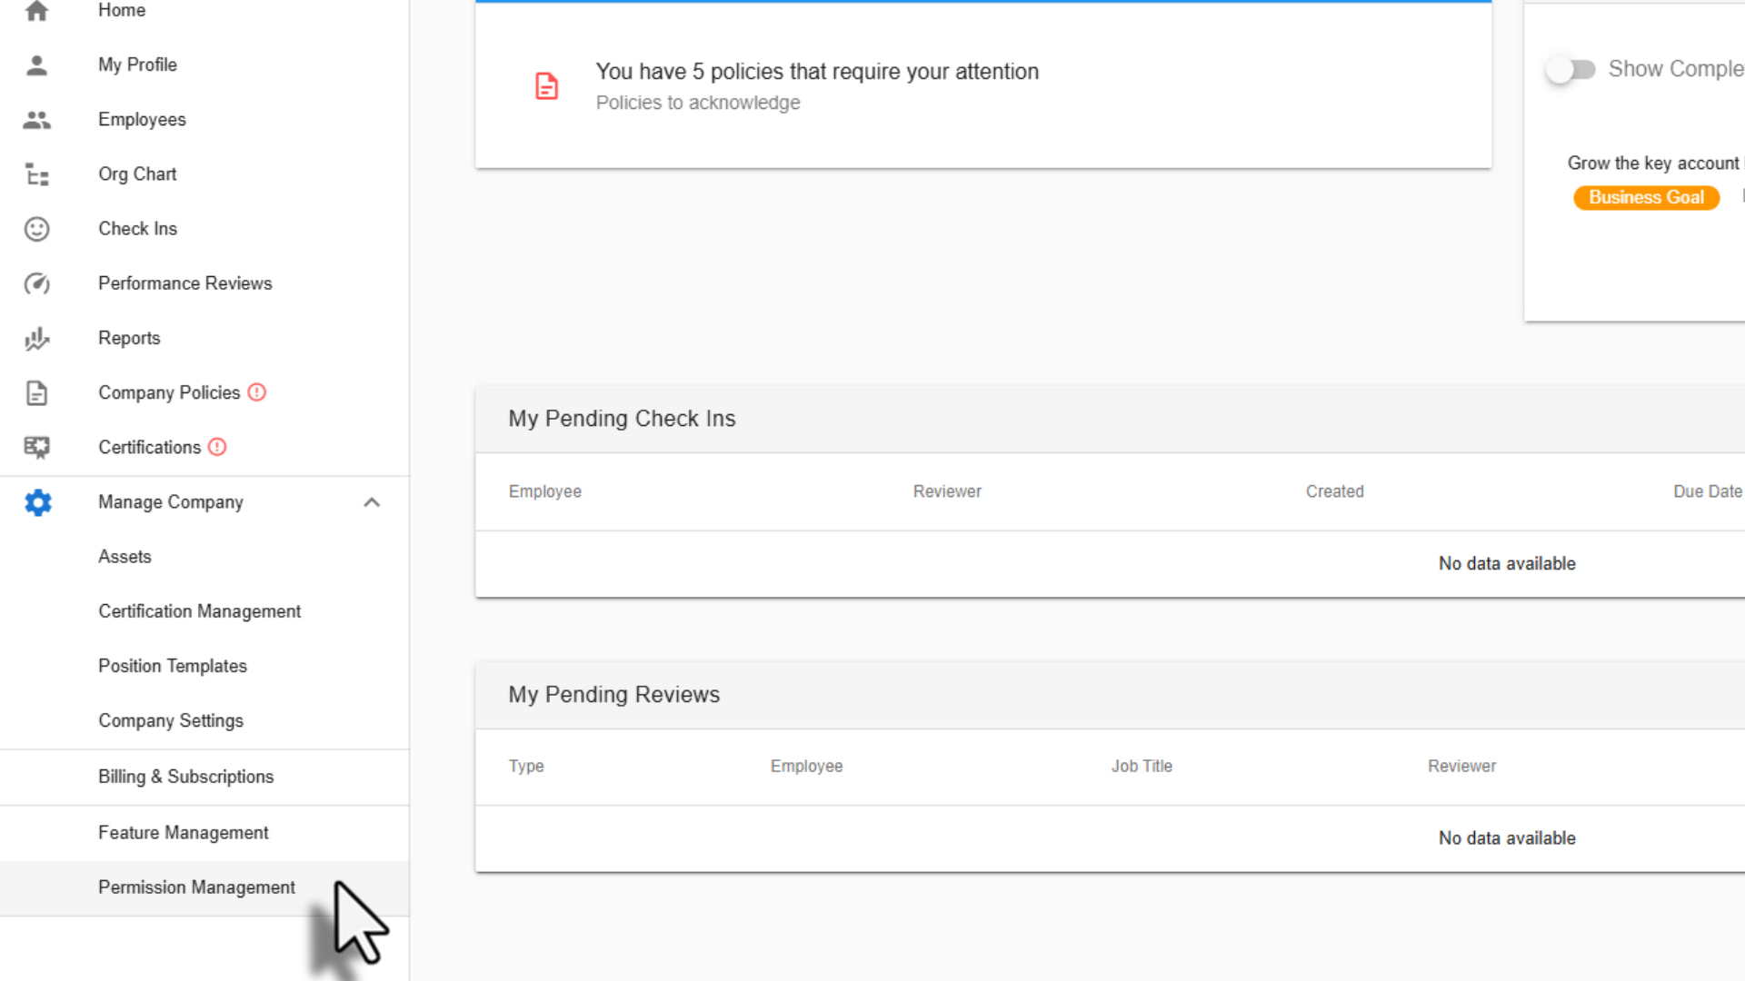Go to Billing & Subscriptions
The width and height of the screenshot is (1745, 981).
(x=185, y=777)
